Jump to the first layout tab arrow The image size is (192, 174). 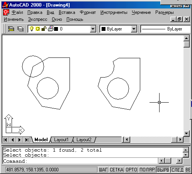point(5,140)
